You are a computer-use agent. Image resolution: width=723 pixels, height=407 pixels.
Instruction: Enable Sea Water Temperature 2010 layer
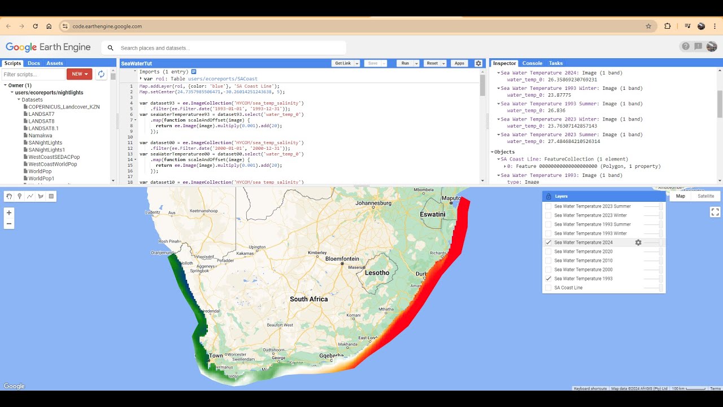[x=548, y=261]
